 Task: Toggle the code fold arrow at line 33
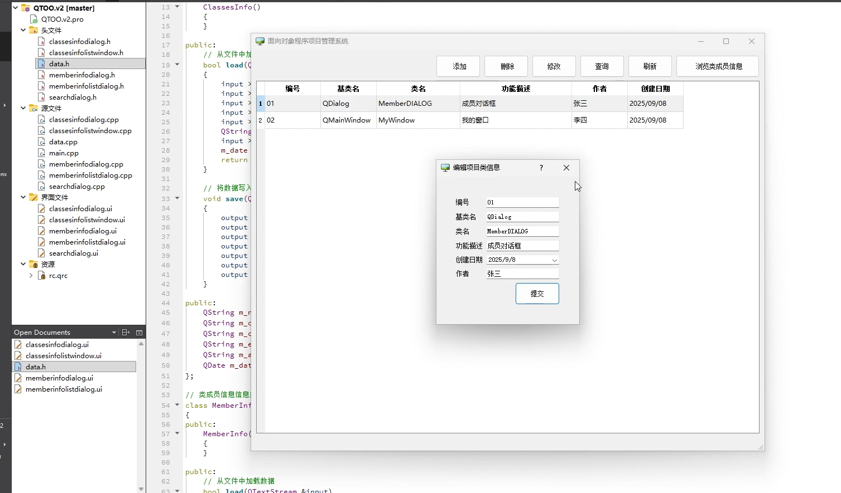pyautogui.click(x=177, y=198)
